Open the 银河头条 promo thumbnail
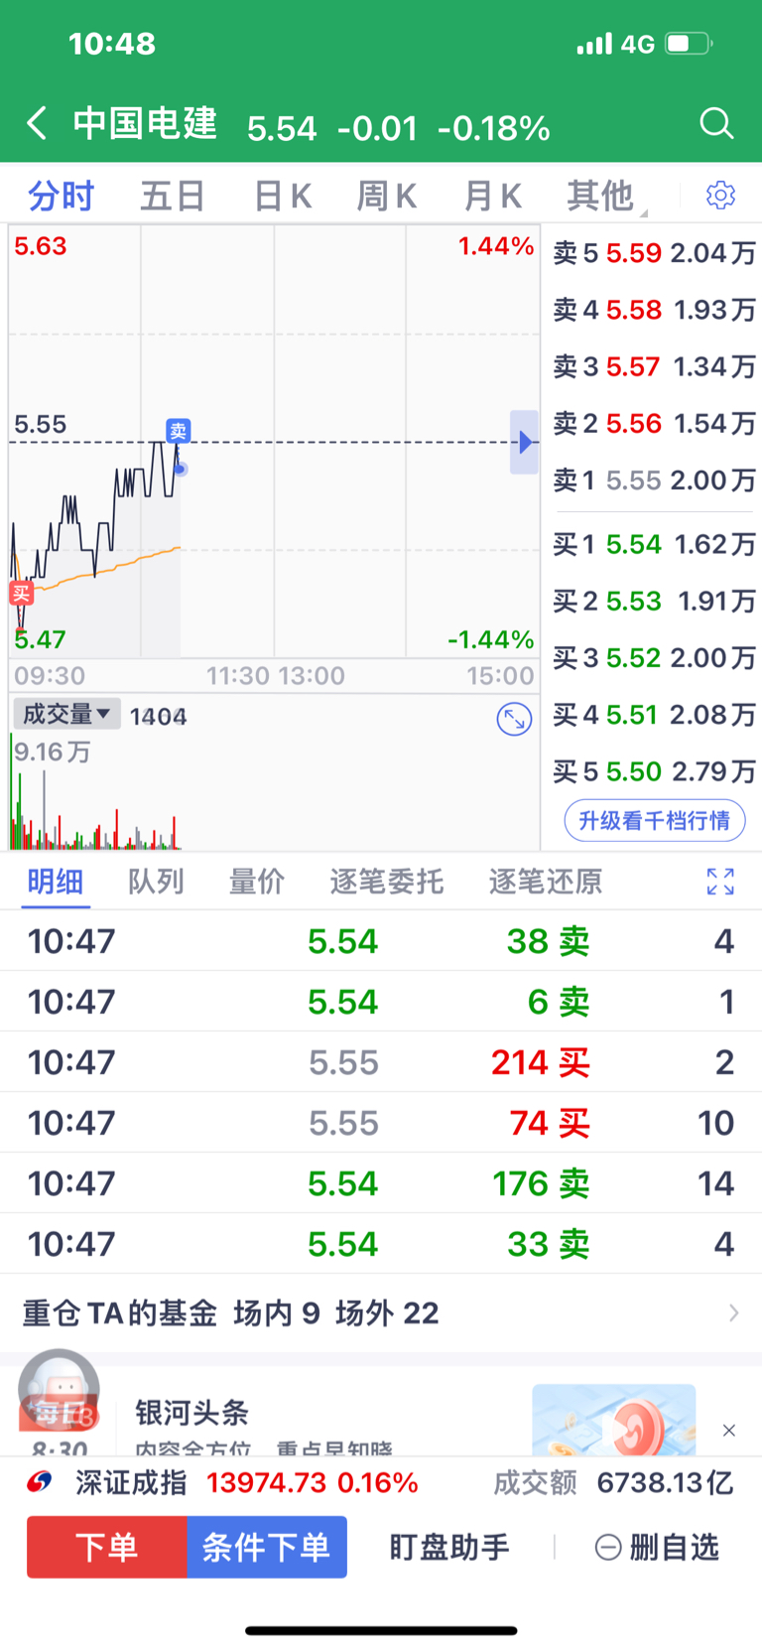This screenshot has height=1650, width=762. coord(614,1420)
